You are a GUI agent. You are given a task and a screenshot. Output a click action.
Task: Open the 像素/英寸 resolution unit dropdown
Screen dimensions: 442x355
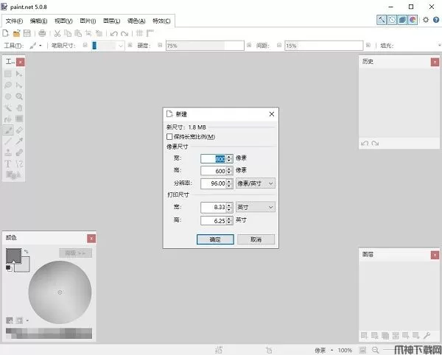(256, 183)
